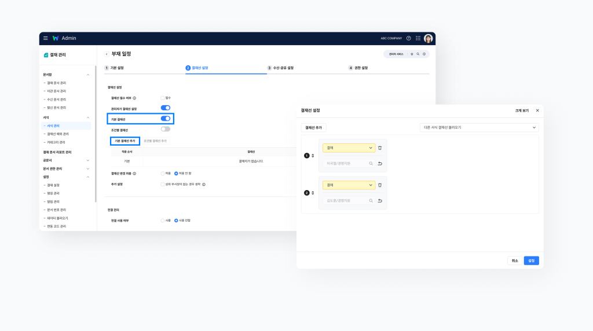Open 다른 서식 결재선 불러오기 dropdown
This screenshot has height=331, width=593.
click(x=479, y=127)
